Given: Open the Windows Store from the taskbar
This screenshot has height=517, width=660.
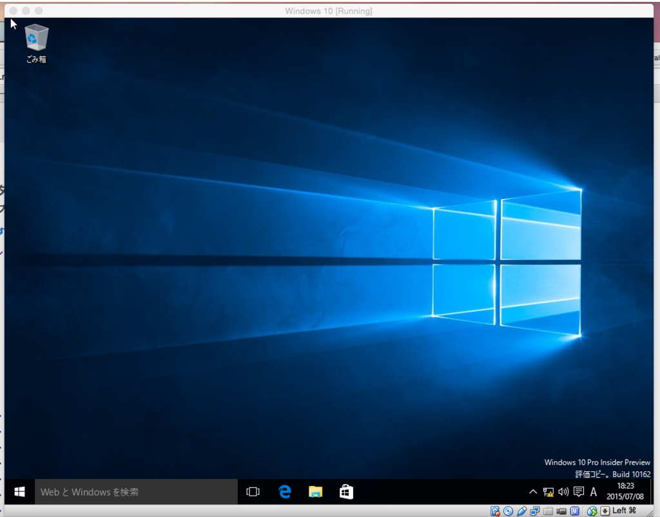Looking at the screenshot, I should (x=346, y=492).
